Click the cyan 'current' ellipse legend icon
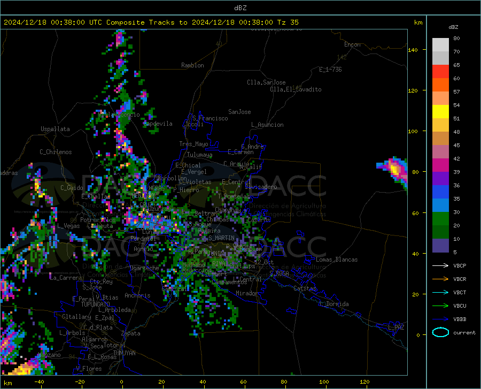This screenshot has height=389, width=481. 440,332
